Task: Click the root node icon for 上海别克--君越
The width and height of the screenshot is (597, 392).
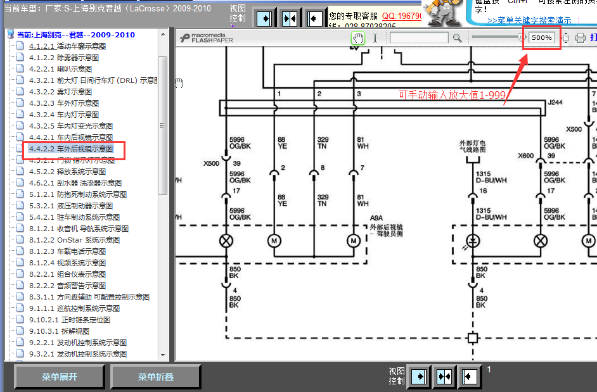Action: pos(11,34)
